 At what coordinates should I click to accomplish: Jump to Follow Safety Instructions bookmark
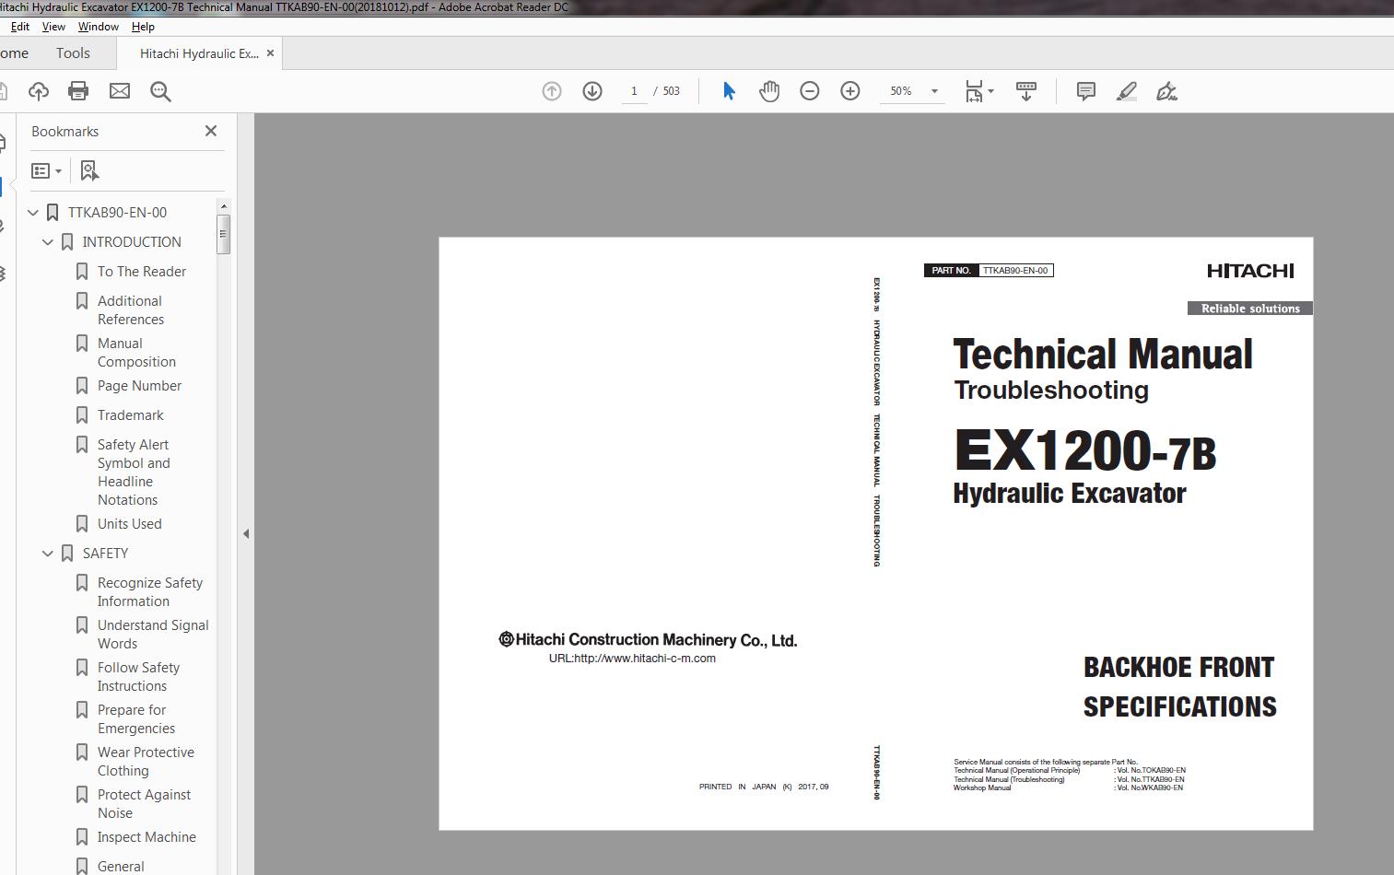[x=138, y=677]
